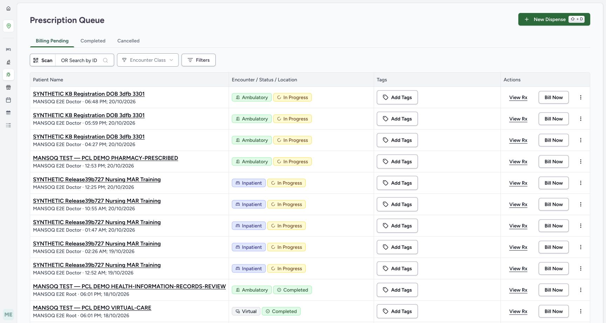This screenshot has height=323, width=606.
Task: Open the storefront icon in the sidebar
Action: pos(8,87)
